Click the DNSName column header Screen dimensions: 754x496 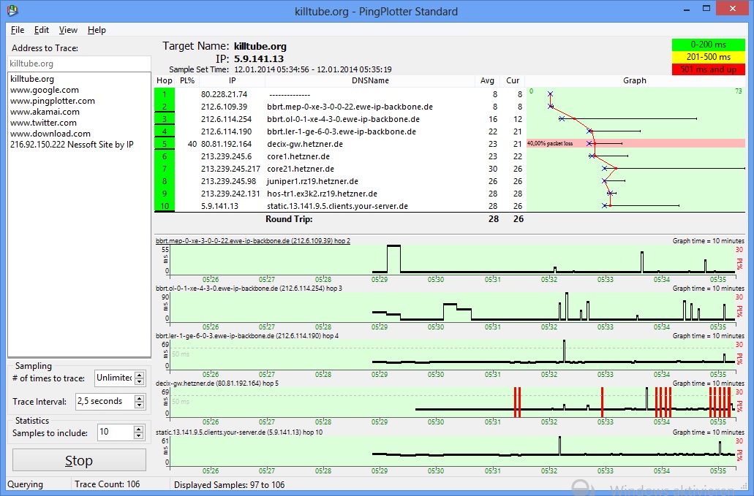point(370,80)
